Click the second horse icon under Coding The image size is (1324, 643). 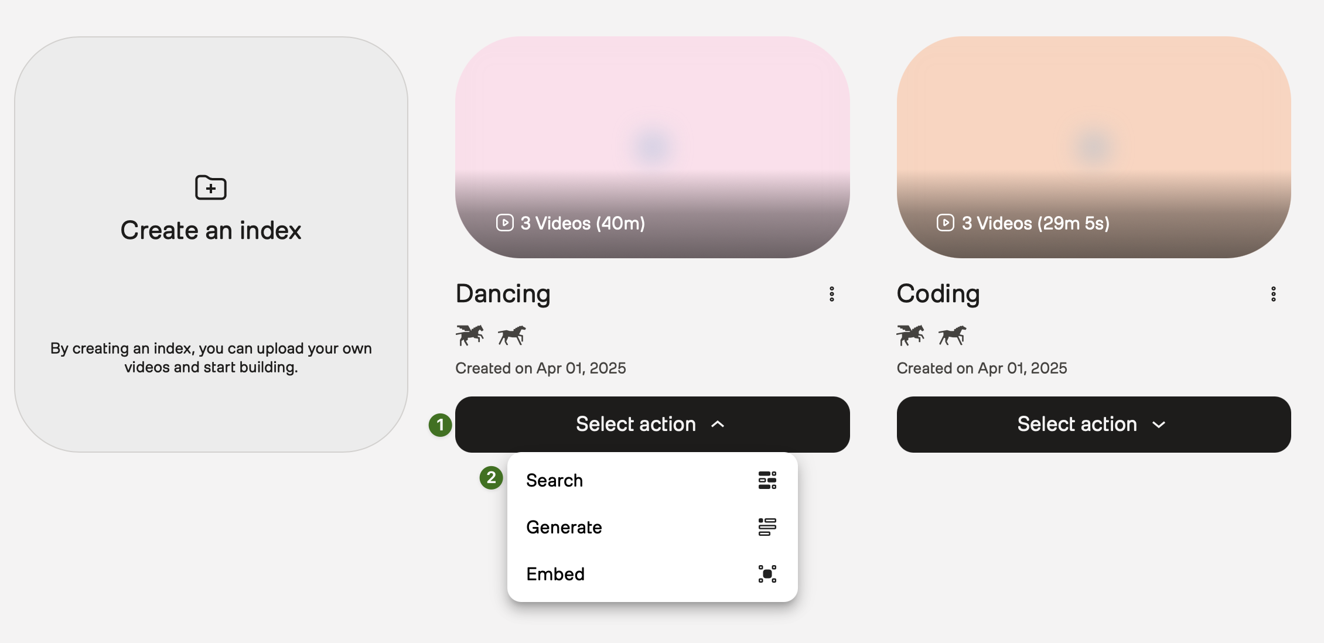(953, 335)
